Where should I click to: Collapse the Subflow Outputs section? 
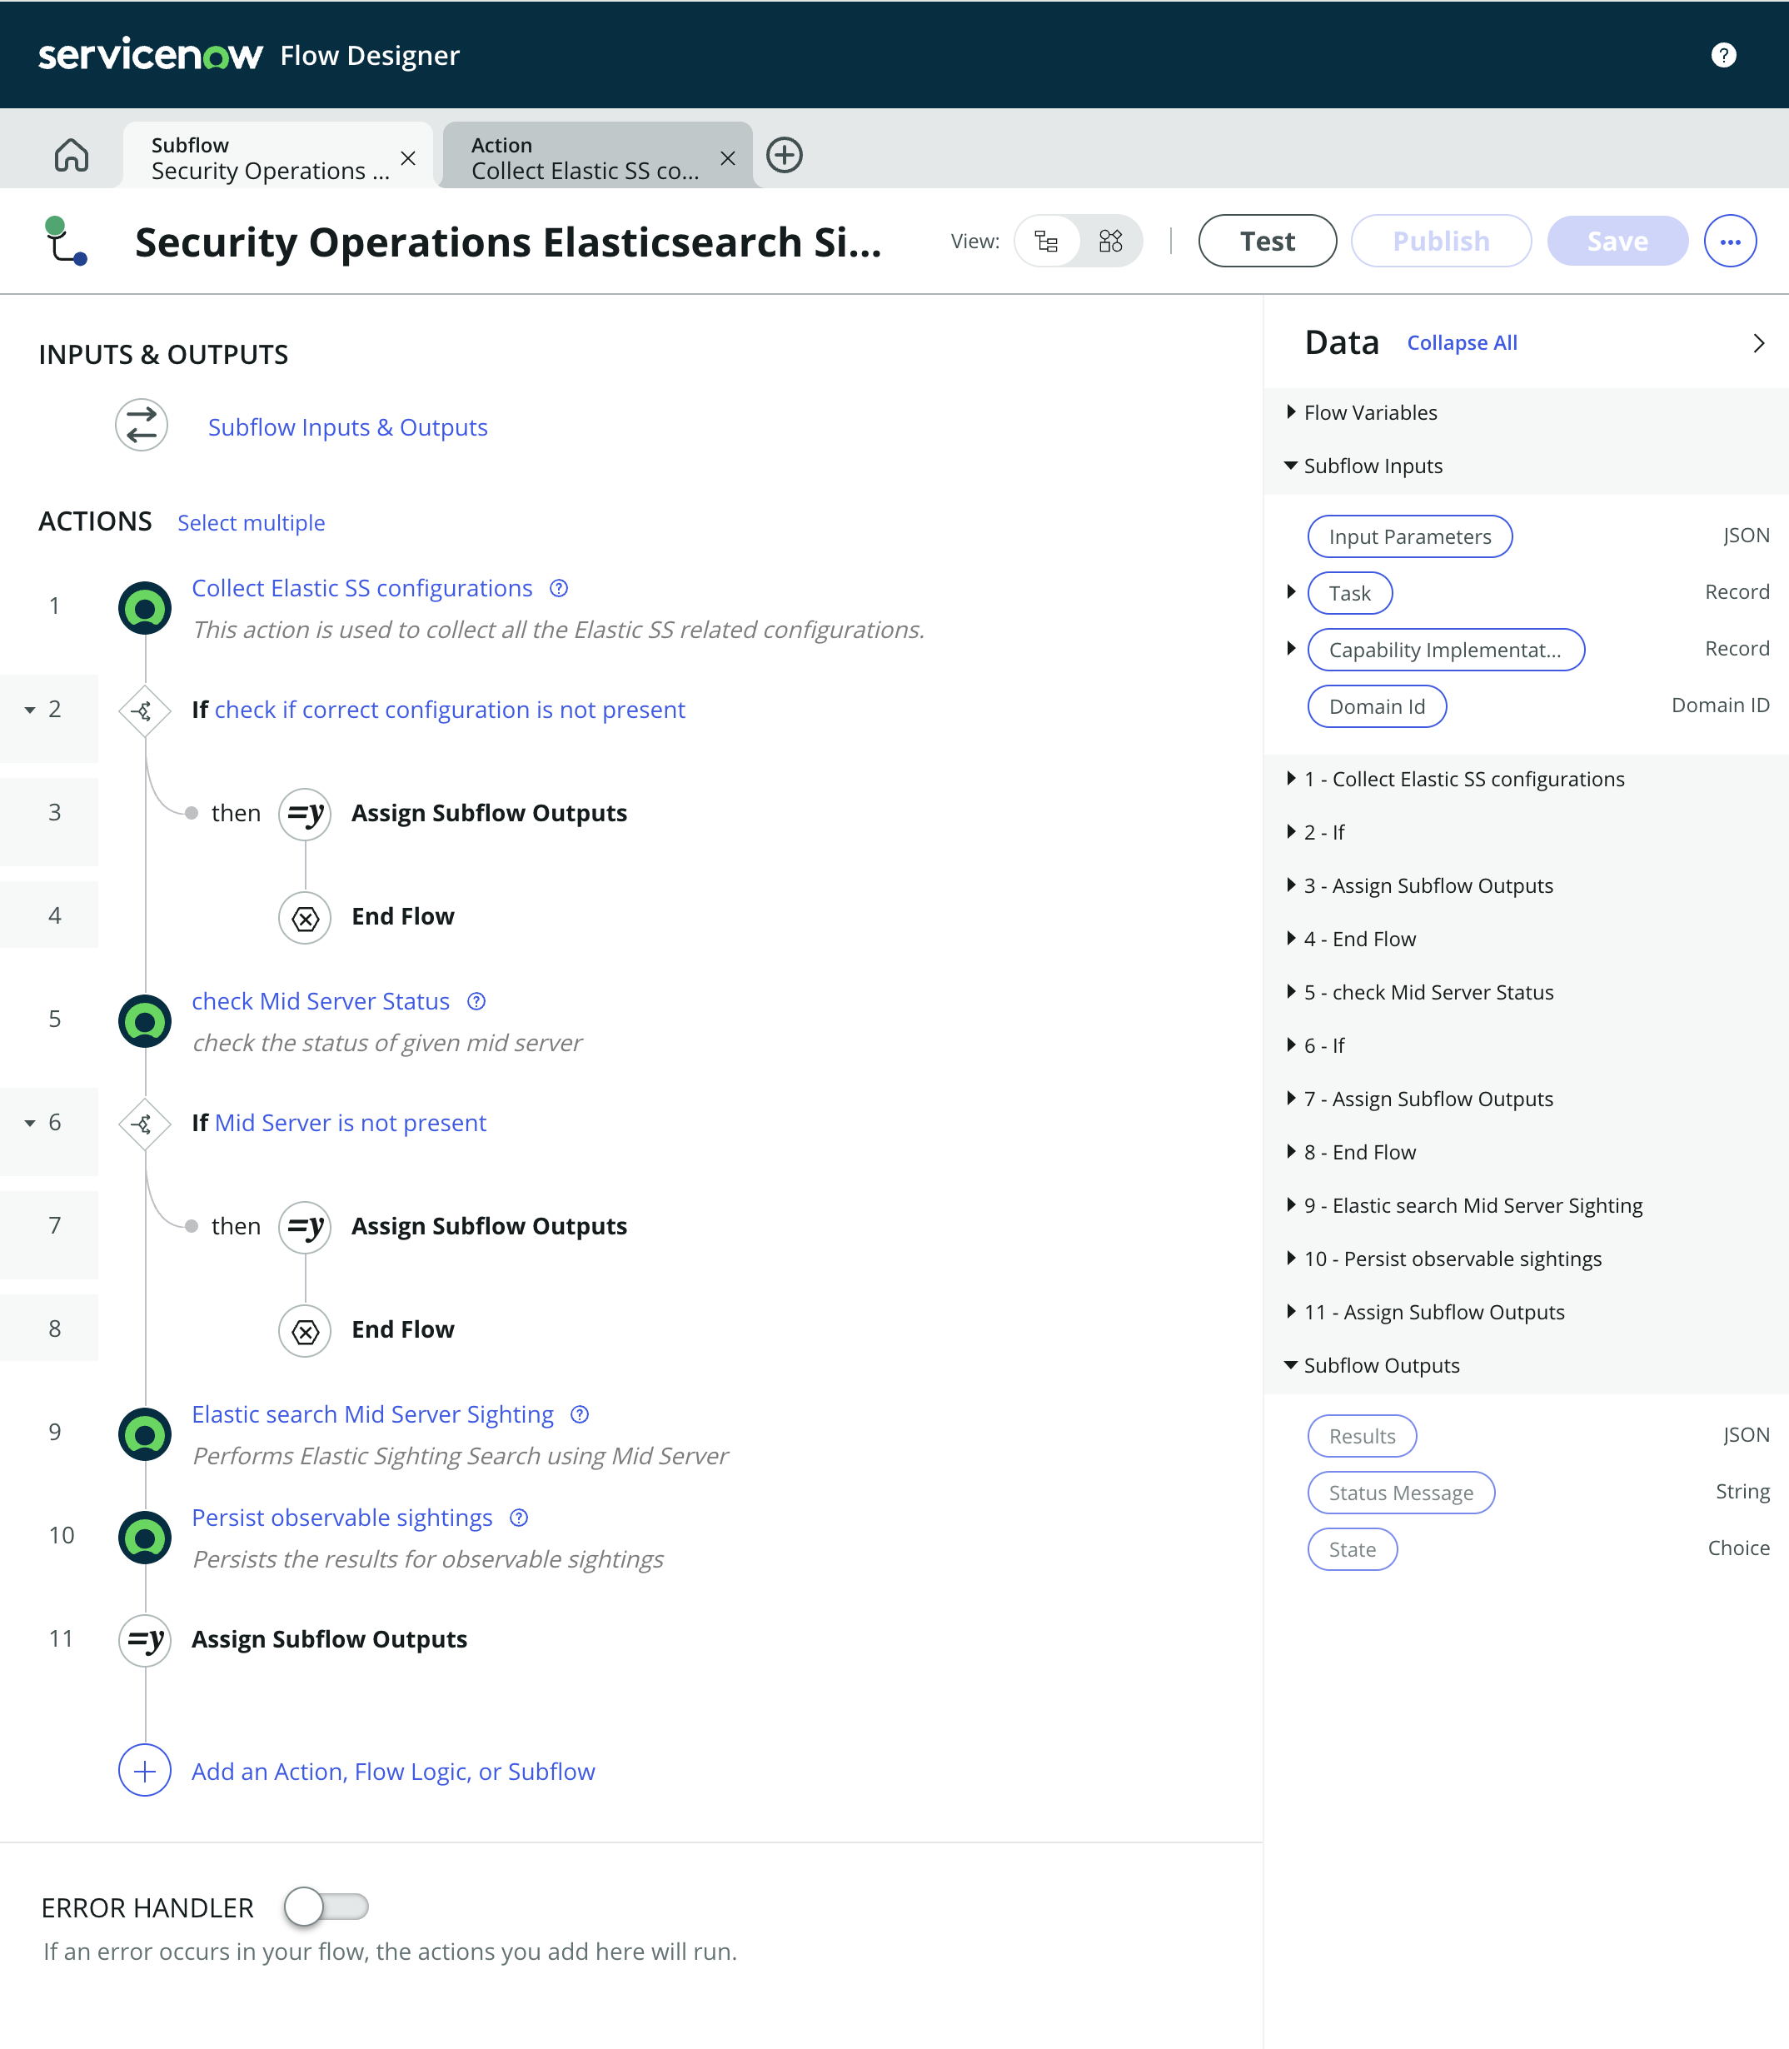click(1291, 1365)
